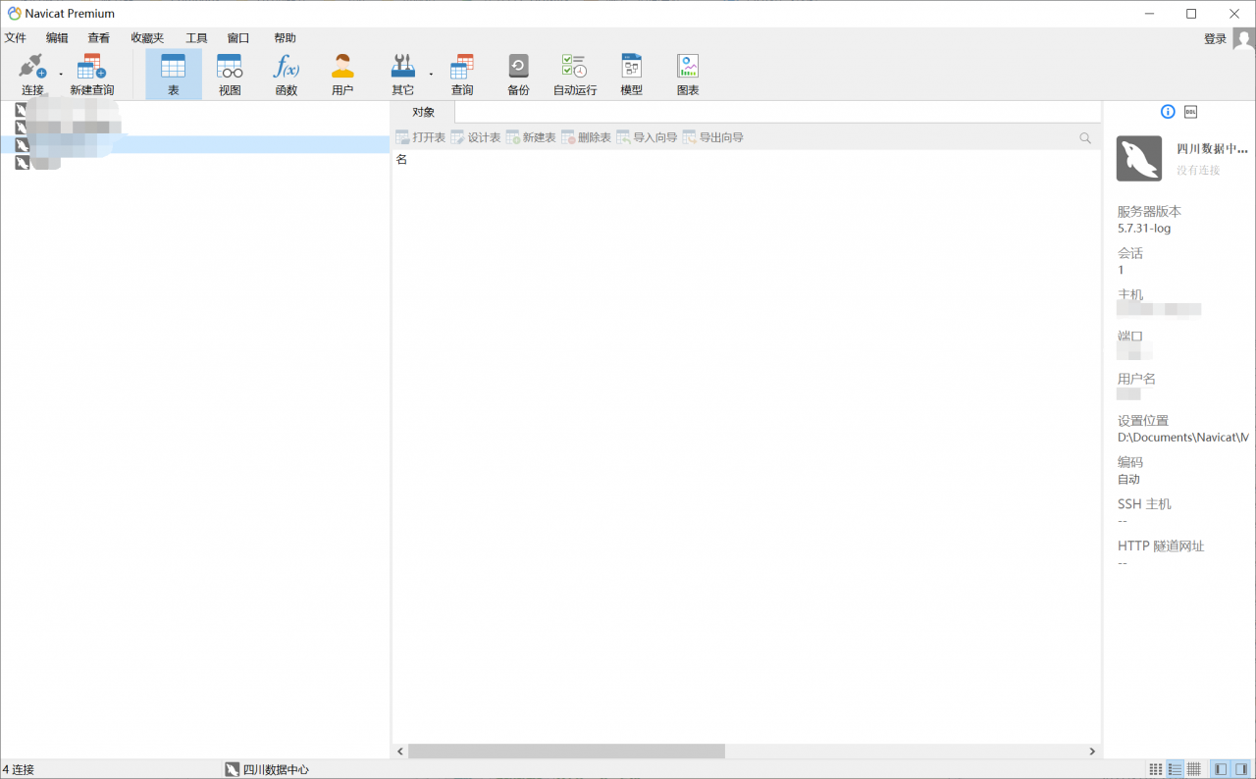
Task: Click the 新建表 button
Action: (531, 137)
